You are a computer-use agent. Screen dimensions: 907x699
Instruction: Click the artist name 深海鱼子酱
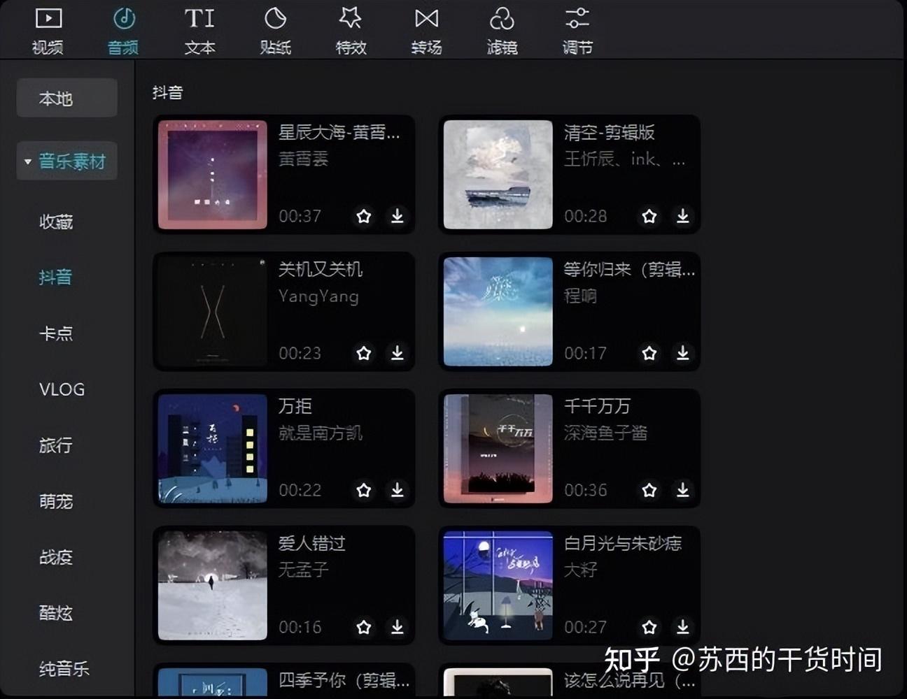605,433
